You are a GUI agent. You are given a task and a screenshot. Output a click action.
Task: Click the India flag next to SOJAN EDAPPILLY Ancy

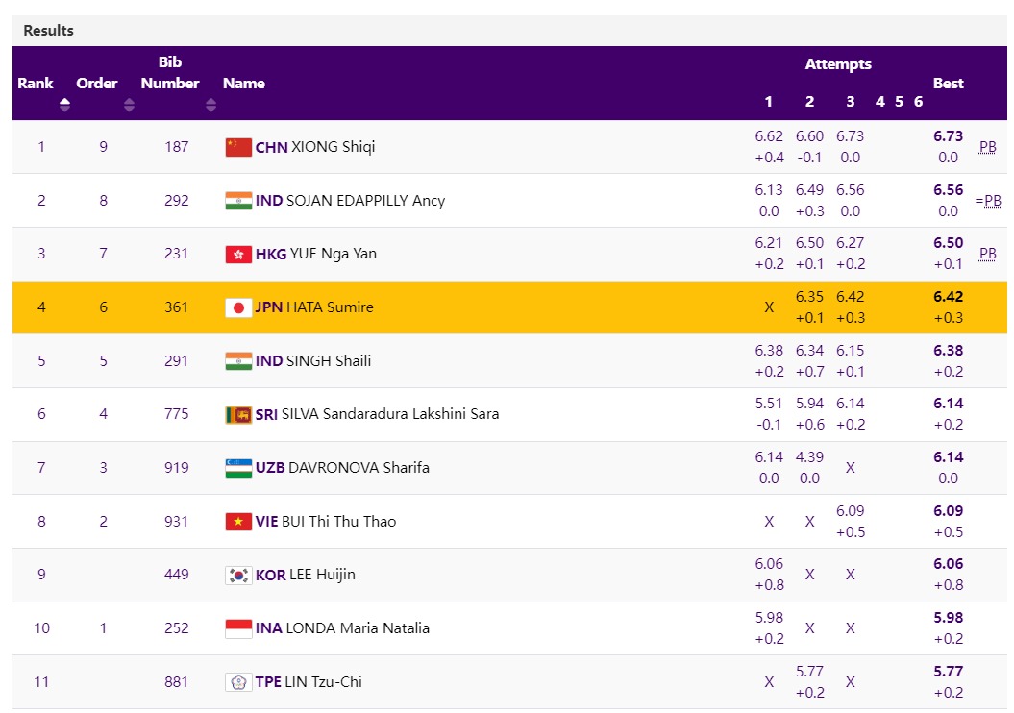(x=238, y=201)
